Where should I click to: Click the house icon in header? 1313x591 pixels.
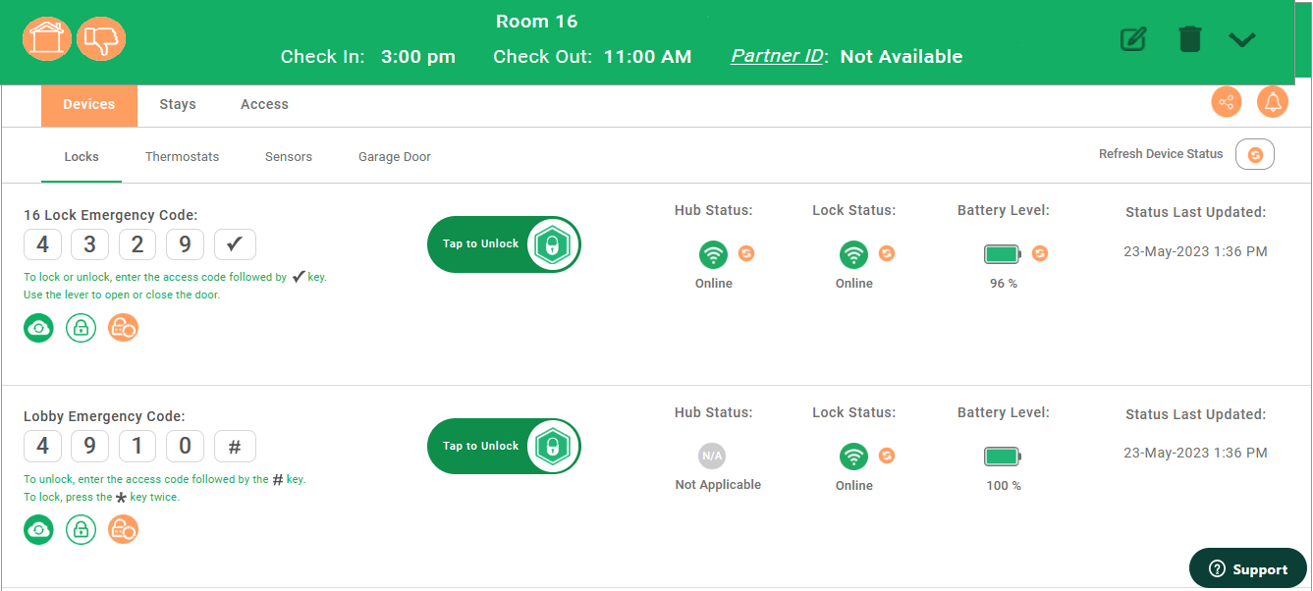pos(47,39)
